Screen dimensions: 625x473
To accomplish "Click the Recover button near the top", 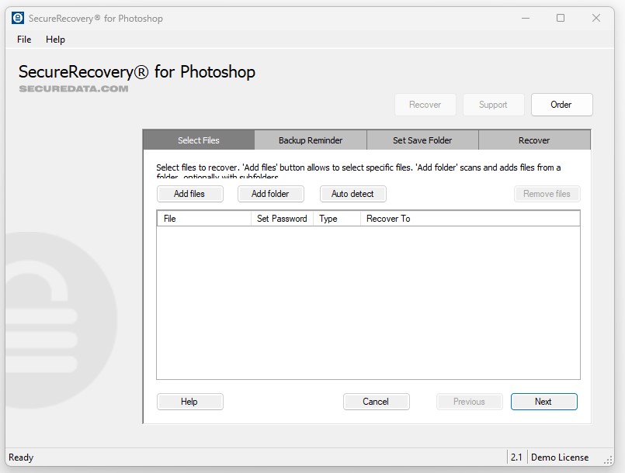I will (x=425, y=104).
